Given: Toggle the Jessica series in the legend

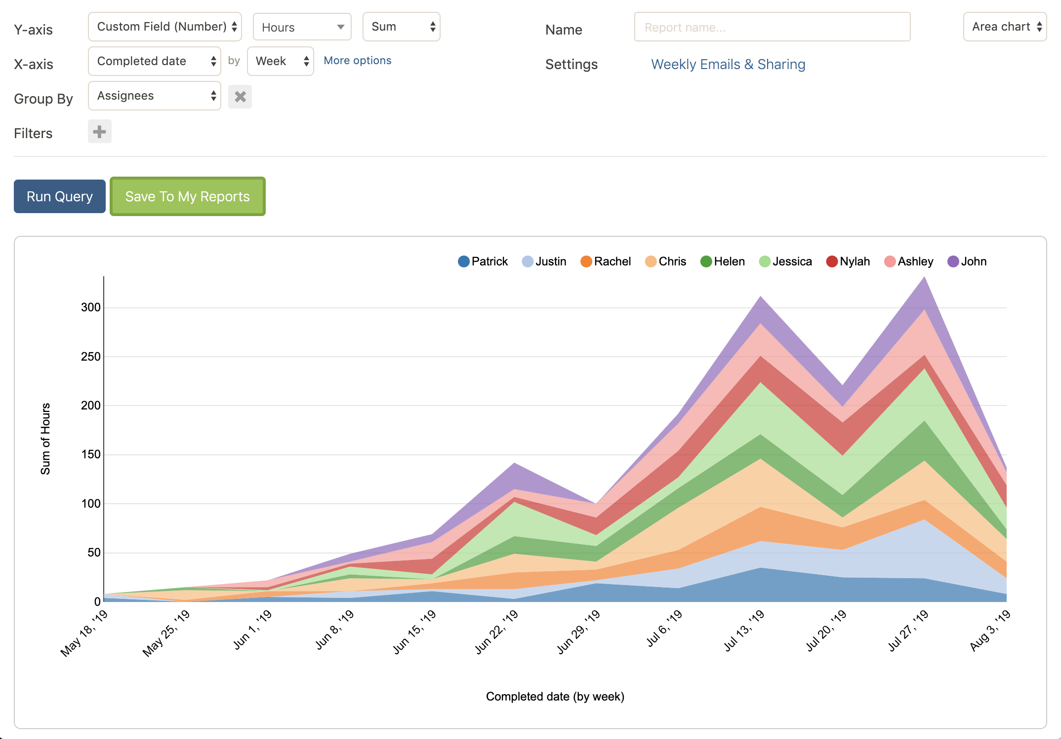Looking at the screenshot, I should pyautogui.click(x=785, y=261).
